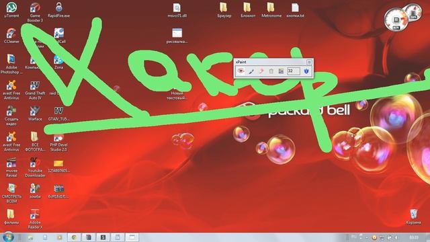Select the Warface desktop shortcut

click(x=35, y=114)
